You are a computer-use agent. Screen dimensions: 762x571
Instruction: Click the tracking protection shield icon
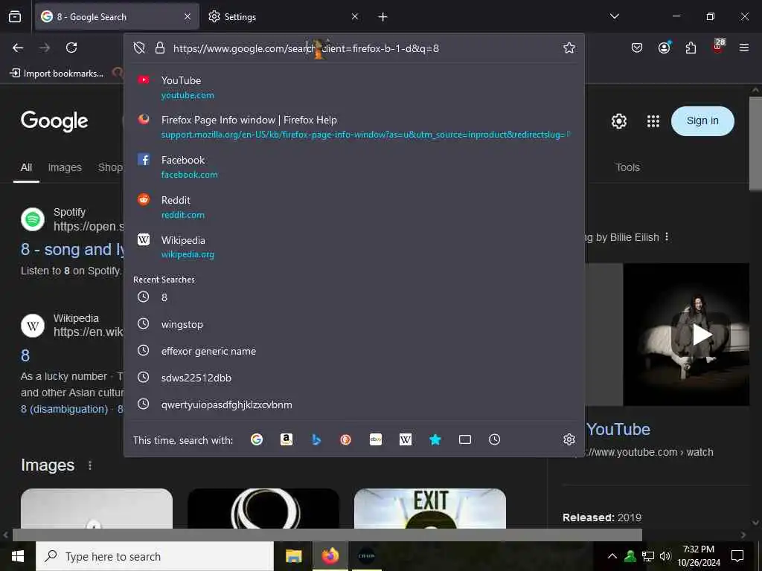pyautogui.click(x=139, y=48)
